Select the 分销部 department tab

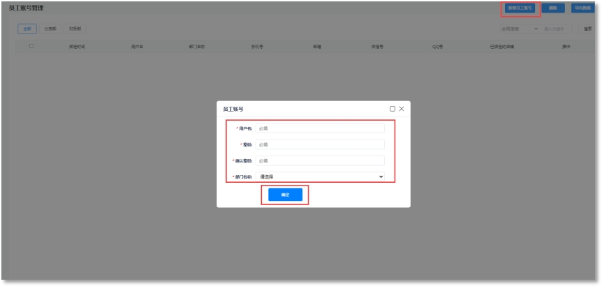coord(50,29)
